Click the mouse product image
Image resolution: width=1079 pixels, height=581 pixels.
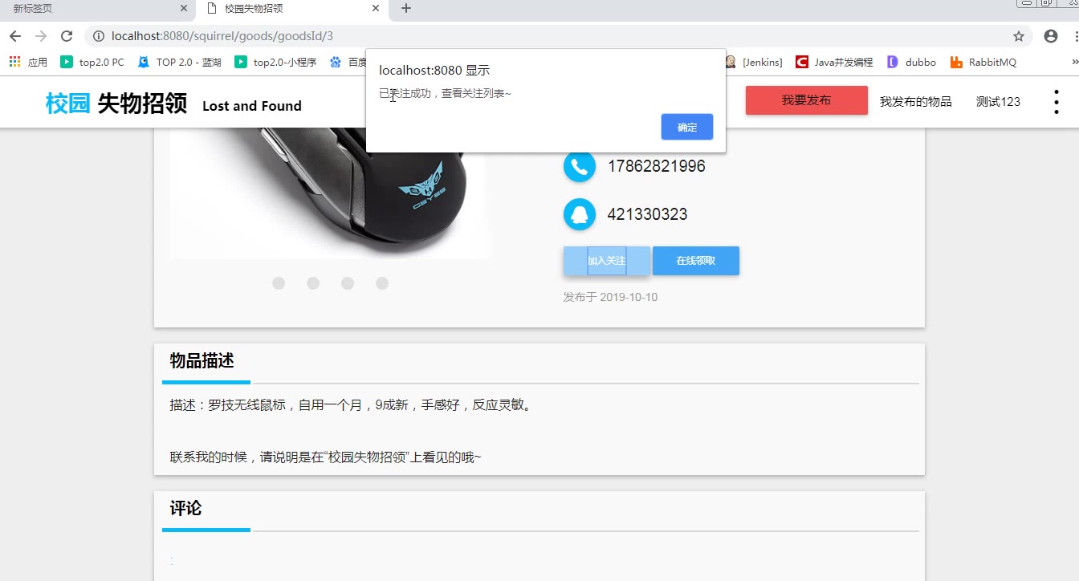click(x=329, y=193)
